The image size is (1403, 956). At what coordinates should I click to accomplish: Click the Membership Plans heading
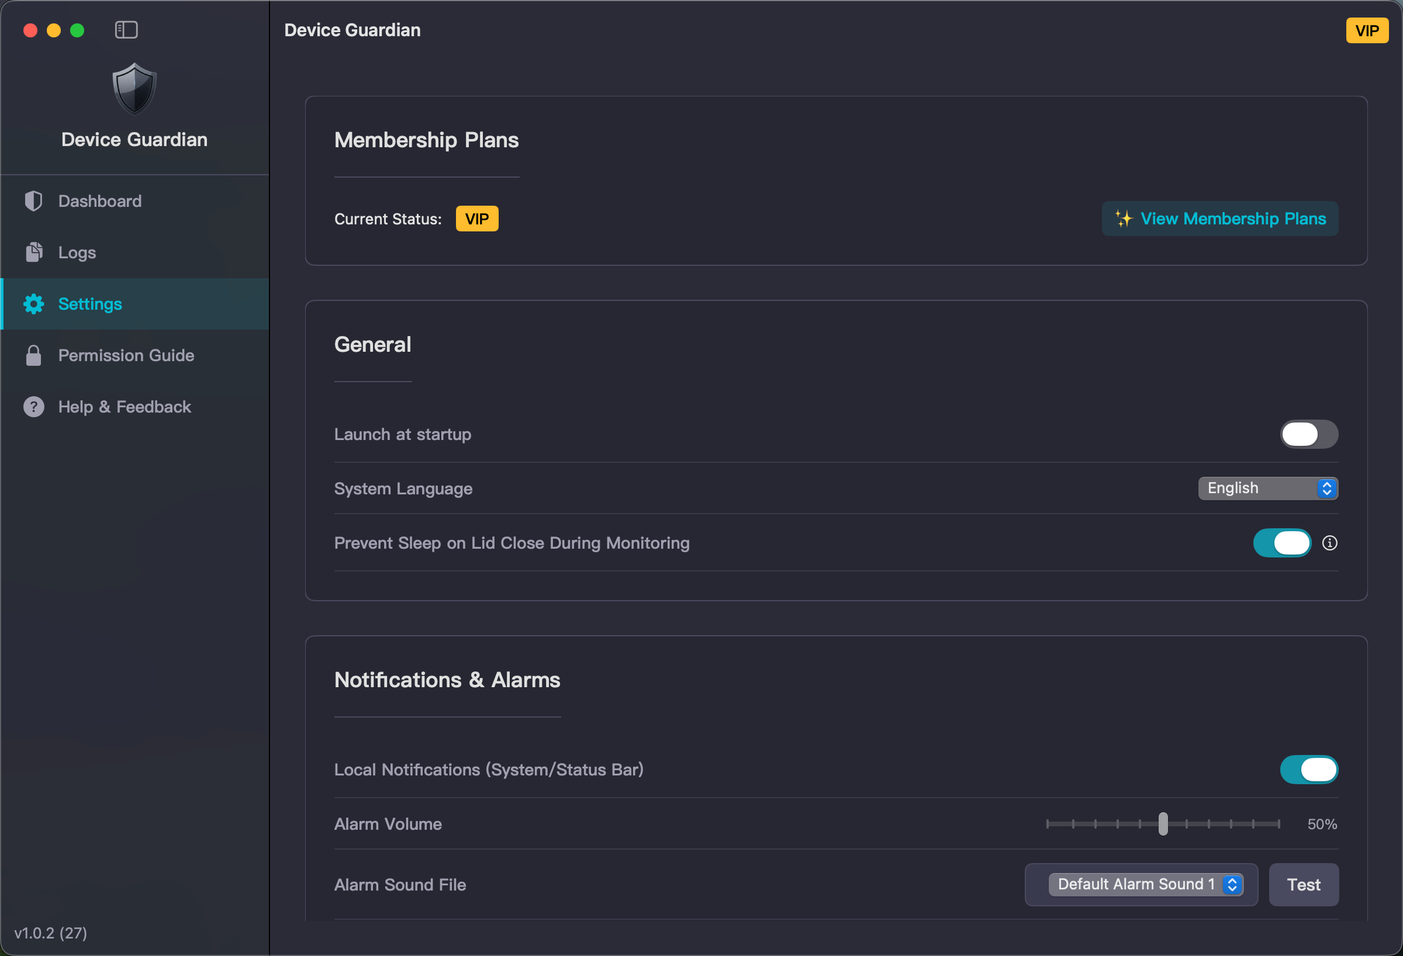pos(426,140)
